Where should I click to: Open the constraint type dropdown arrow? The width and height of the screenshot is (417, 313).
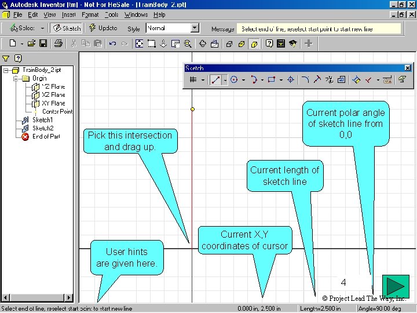[378, 79]
